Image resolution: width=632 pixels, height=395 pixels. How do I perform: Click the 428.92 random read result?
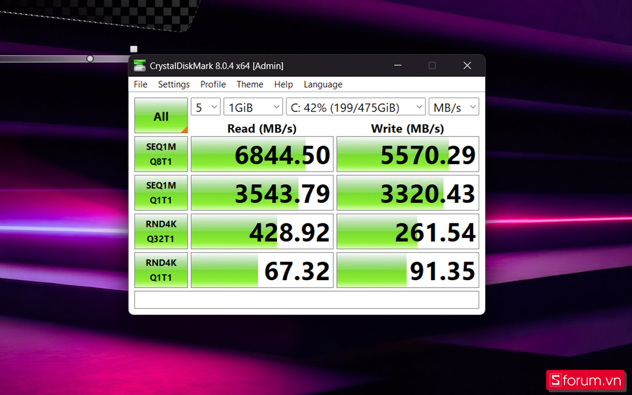(x=262, y=231)
